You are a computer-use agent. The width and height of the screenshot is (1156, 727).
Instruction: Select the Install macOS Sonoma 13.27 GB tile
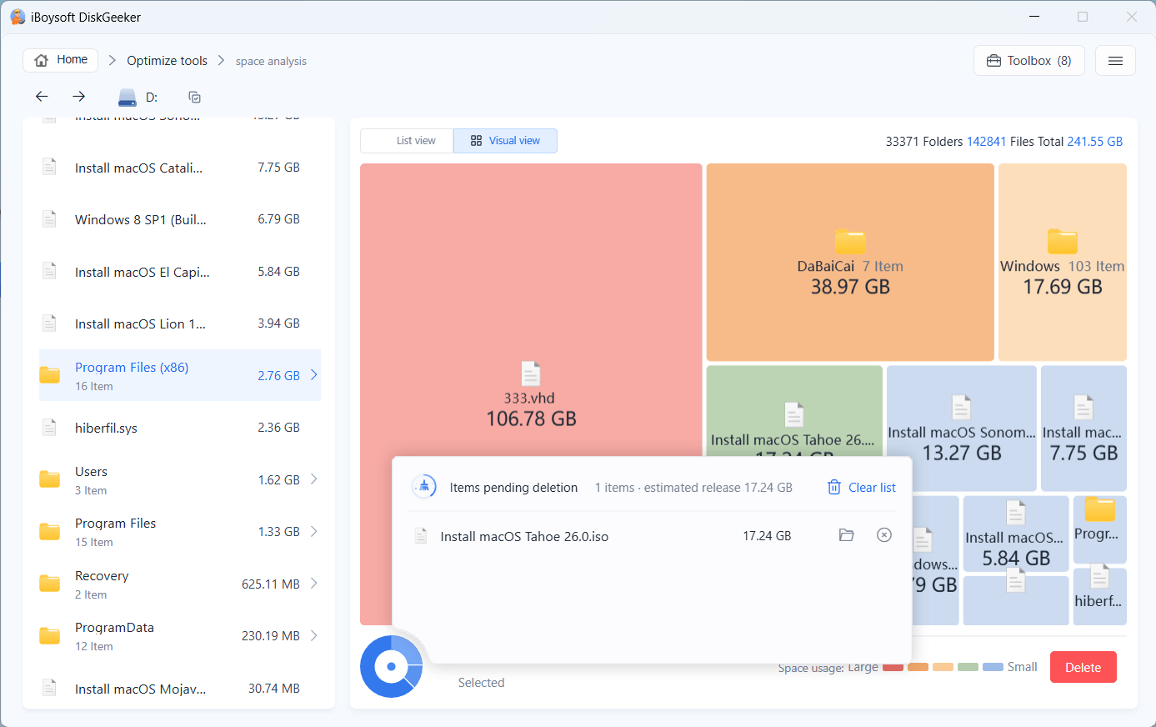[x=962, y=429]
